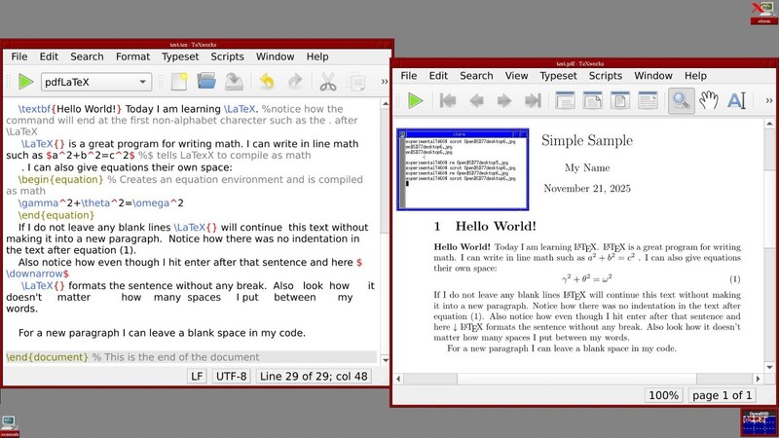
Task: Click editor scrollbar up arrow
Action: (x=385, y=104)
